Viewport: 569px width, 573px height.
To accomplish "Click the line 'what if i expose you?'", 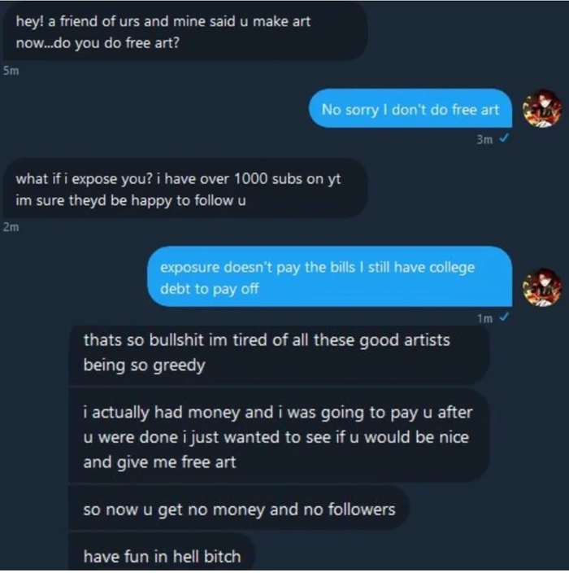I will 178,179.
